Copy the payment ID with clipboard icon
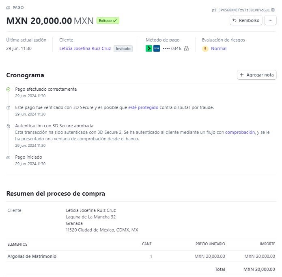 tap(273, 10)
